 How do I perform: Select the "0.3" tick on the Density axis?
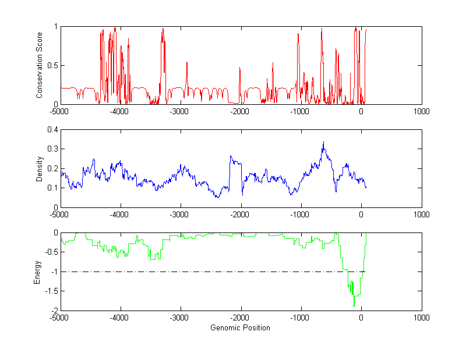coord(52,149)
